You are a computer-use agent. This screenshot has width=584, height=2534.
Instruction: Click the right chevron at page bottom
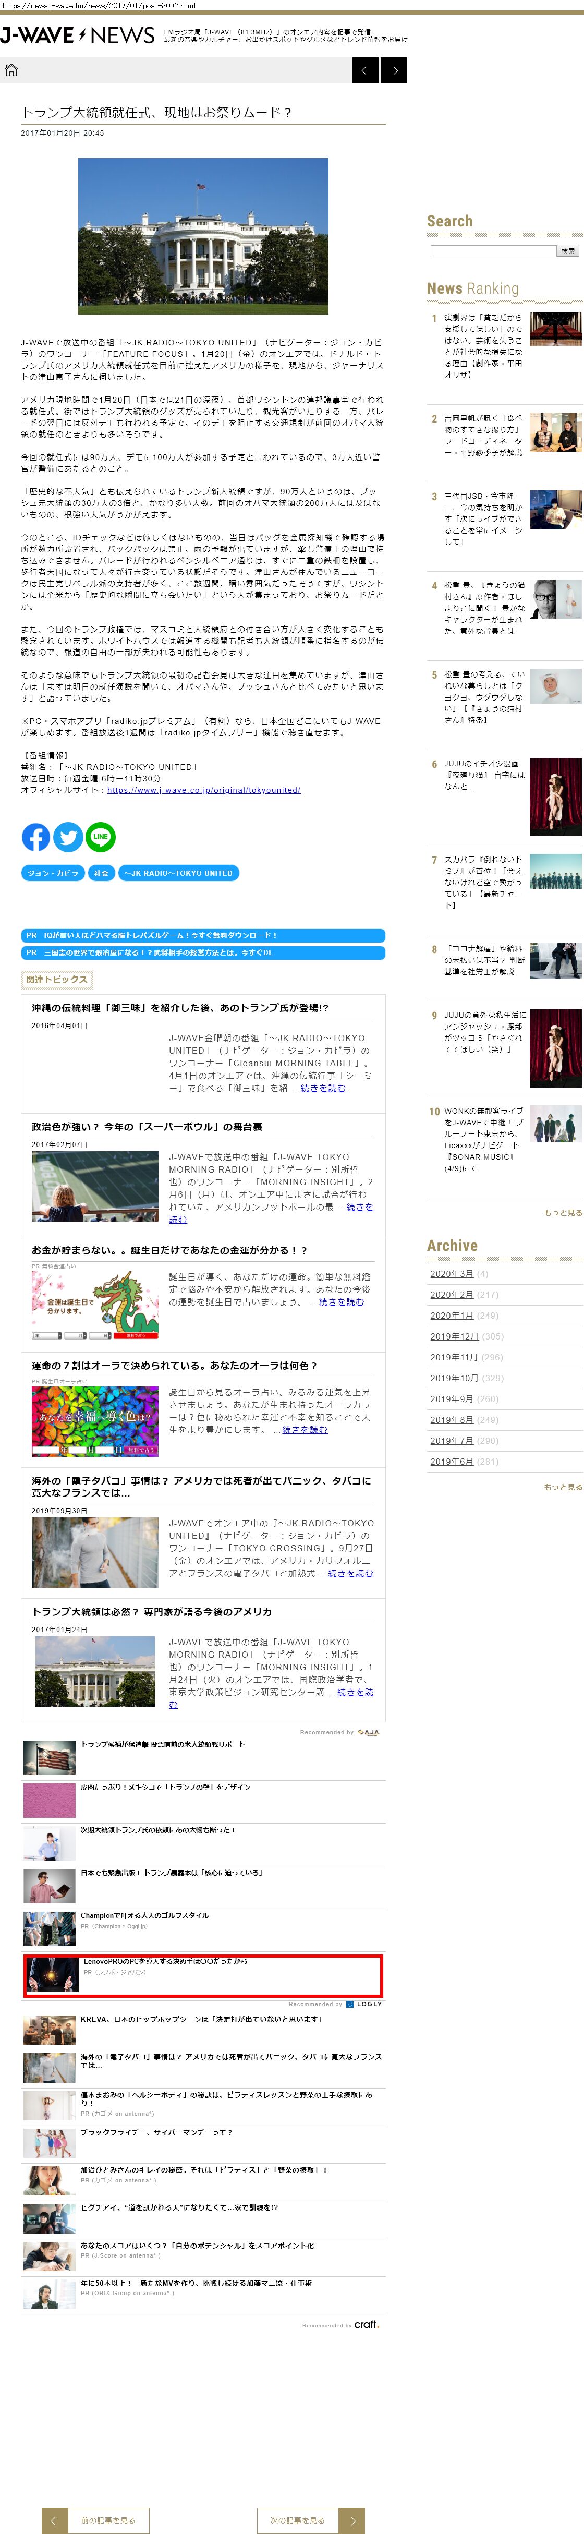(352, 2519)
